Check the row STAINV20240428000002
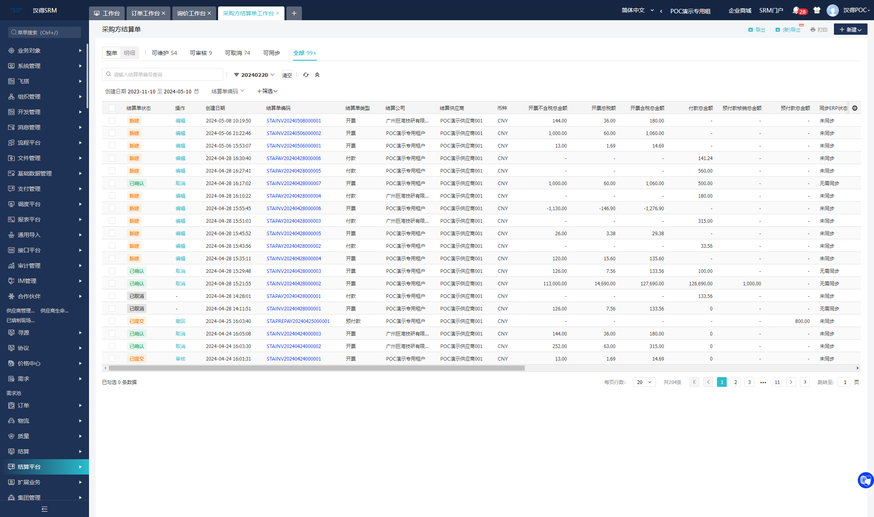 pyautogui.click(x=112, y=283)
